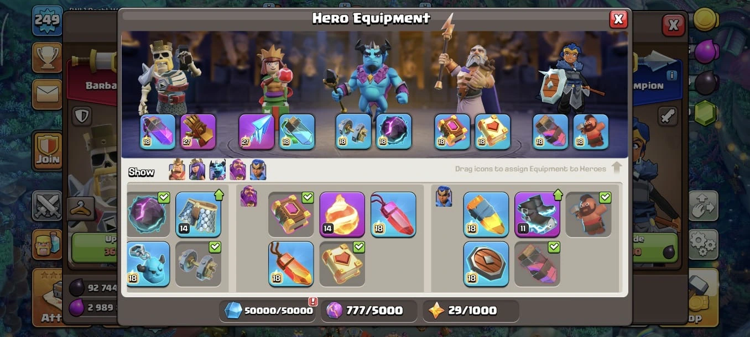Select the Fireball equipment icon
The height and width of the screenshot is (337, 750).
point(342,214)
